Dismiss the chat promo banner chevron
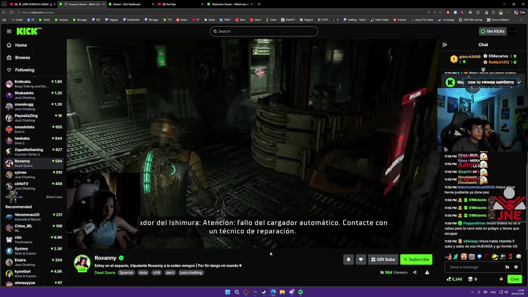 coord(519,82)
